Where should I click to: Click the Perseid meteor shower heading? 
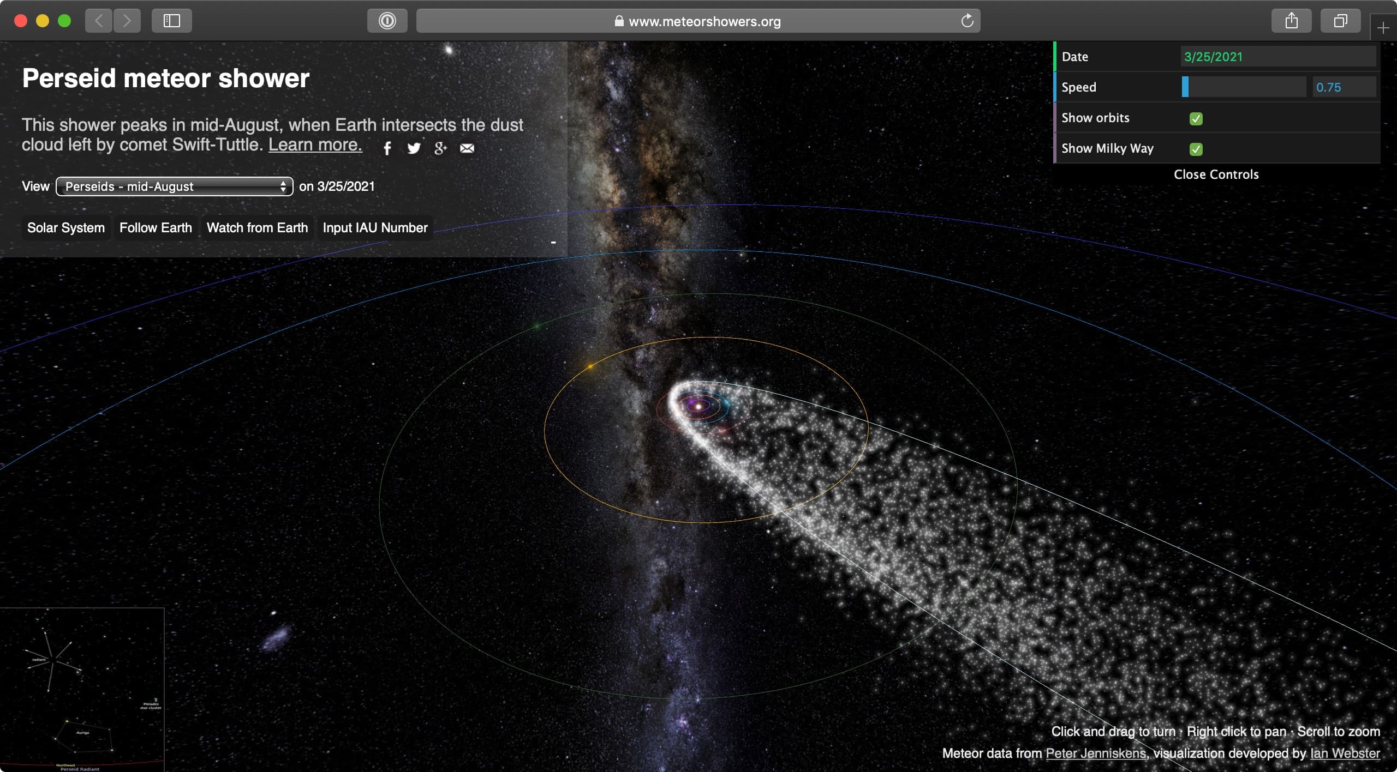[166, 79]
